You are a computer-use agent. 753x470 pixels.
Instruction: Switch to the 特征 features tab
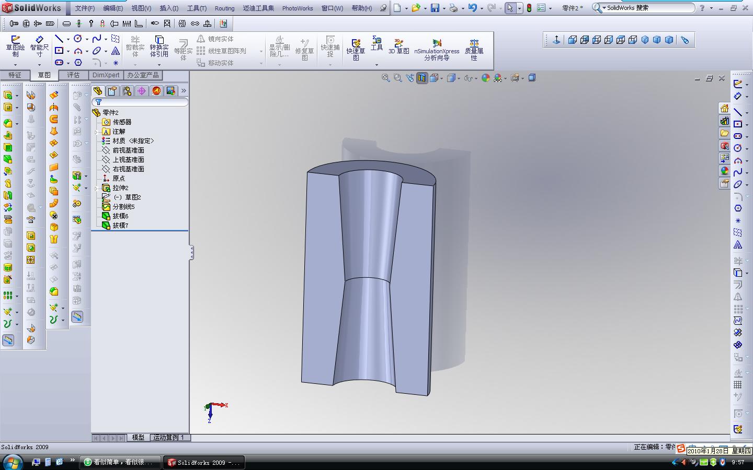coord(15,75)
